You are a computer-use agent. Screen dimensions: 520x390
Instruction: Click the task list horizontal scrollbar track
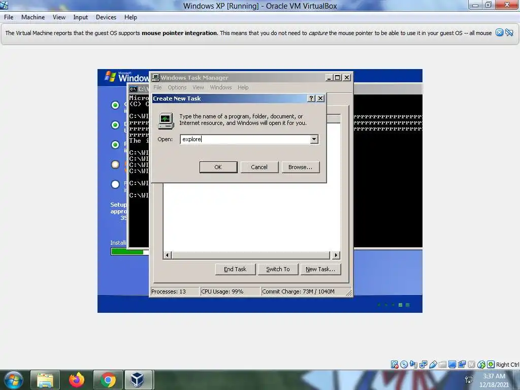(251, 255)
